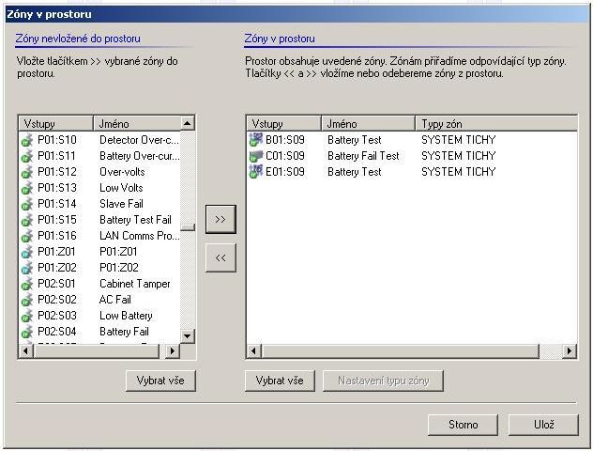The width and height of the screenshot is (593, 451).
Task: Click Vybrat vše under the right list
Action: pos(280,381)
